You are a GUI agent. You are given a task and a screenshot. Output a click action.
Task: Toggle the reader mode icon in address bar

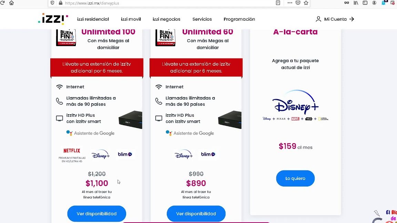278,3
